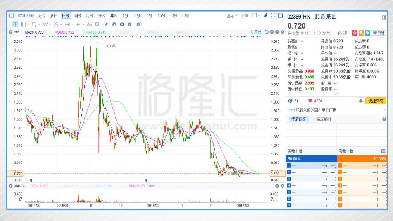Add stock to 自选 watchlist
The height and width of the screenshot is (221, 393).
[379, 33]
